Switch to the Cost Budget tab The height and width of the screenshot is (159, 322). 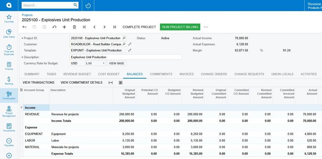pyautogui.click(x=109, y=74)
